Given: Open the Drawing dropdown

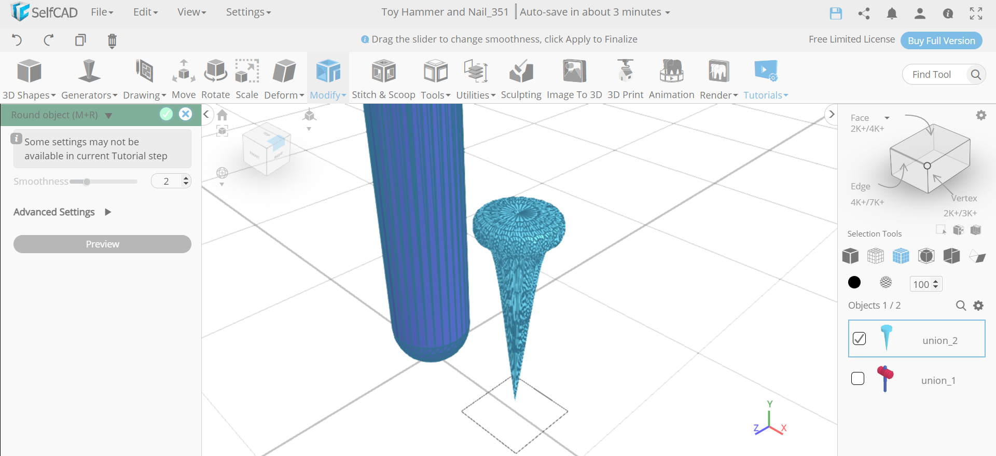Looking at the screenshot, I should pos(144,79).
